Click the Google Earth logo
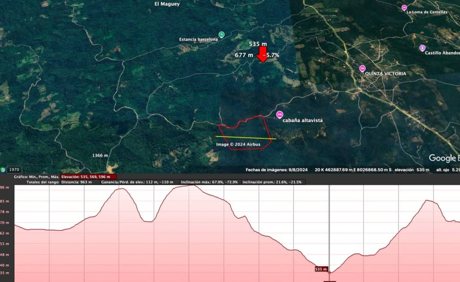Image resolution: width=460 pixels, height=282 pixels. click(x=444, y=158)
